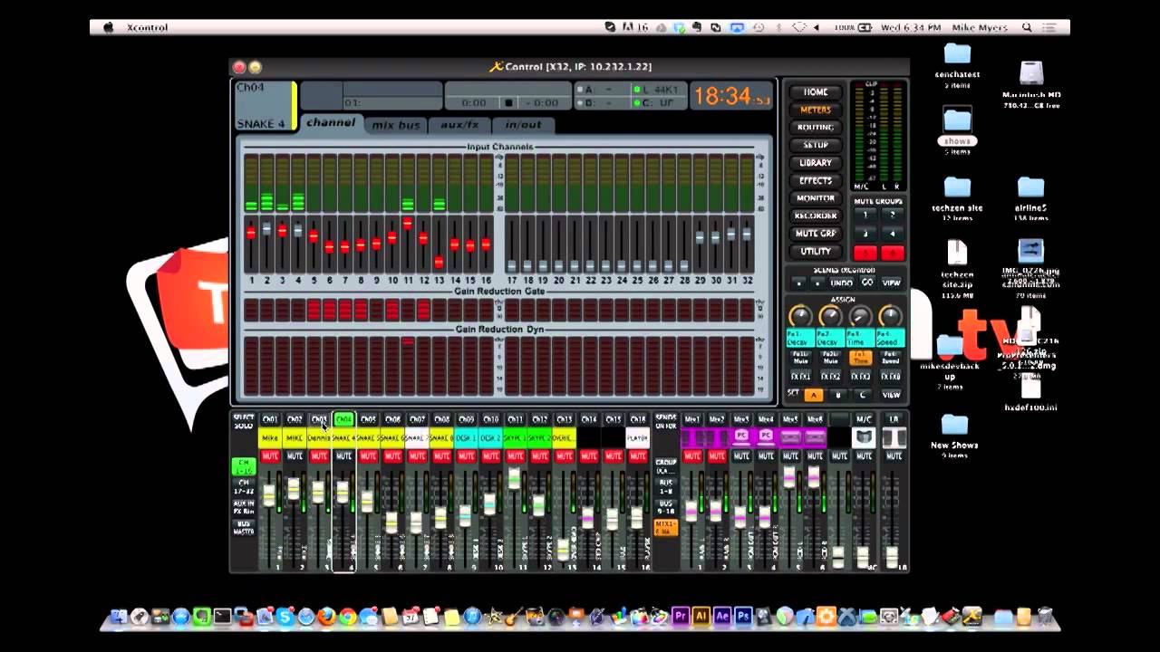
Task: Click the Ch13 fader handle
Action: coord(564,549)
